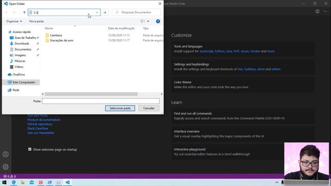Switch to Visual Studio Code taskbar icon
Image resolution: width=331 pixels, height=186 pixels.
(x=68, y=182)
